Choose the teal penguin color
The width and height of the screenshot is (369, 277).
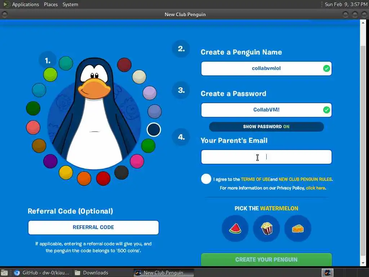click(66, 63)
